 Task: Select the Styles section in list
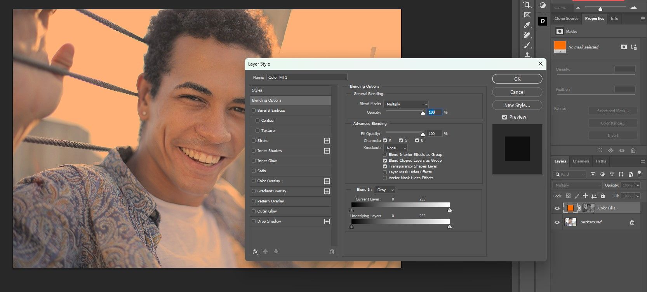click(x=290, y=90)
